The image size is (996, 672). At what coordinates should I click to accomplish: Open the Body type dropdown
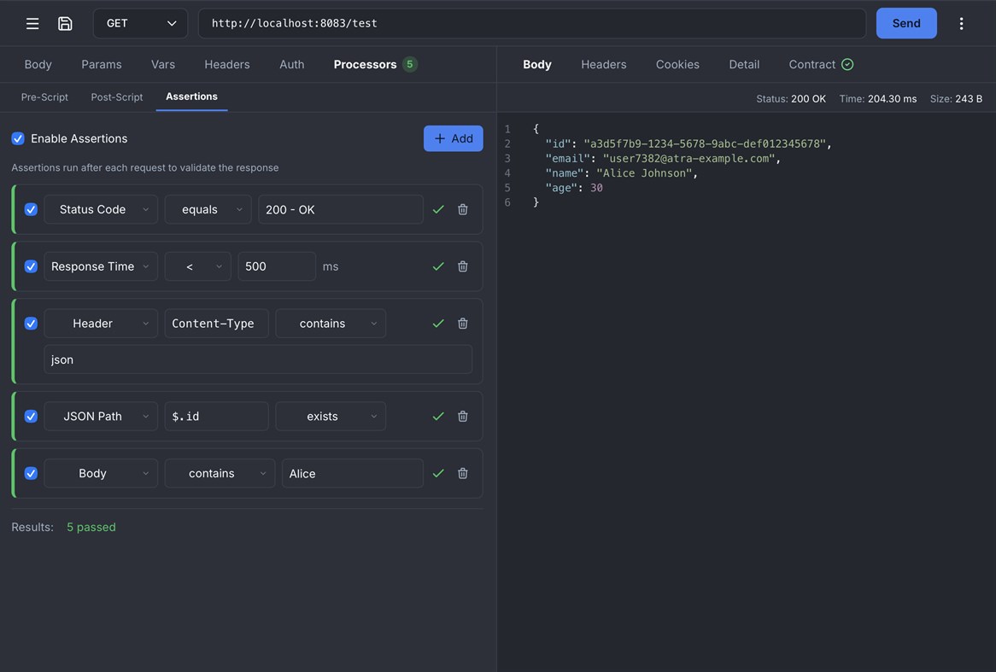click(100, 474)
